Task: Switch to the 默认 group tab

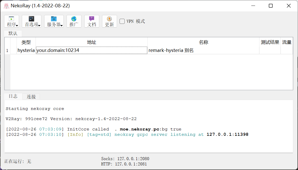Action: [x=13, y=33]
